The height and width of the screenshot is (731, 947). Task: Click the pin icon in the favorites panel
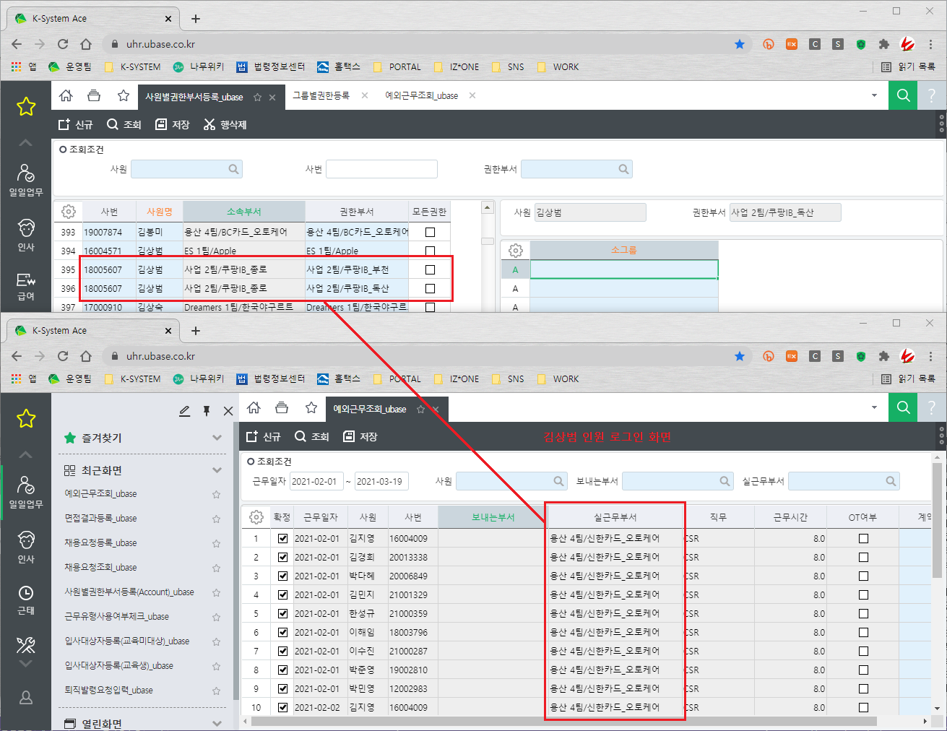click(207, 411)
